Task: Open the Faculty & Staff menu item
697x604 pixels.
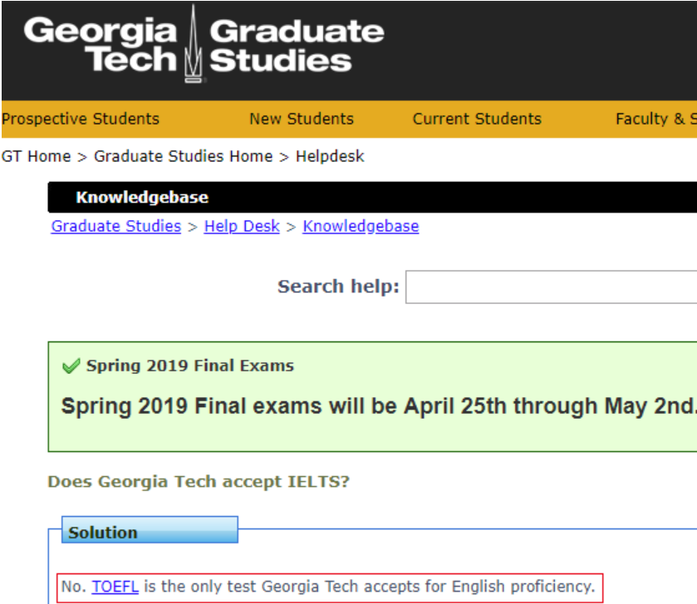Action: pos(655,119)
